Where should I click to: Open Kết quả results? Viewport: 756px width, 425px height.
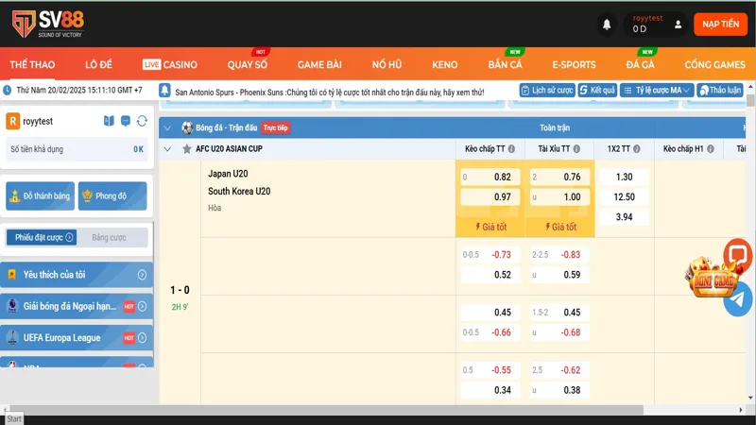(x=597, y=90)
